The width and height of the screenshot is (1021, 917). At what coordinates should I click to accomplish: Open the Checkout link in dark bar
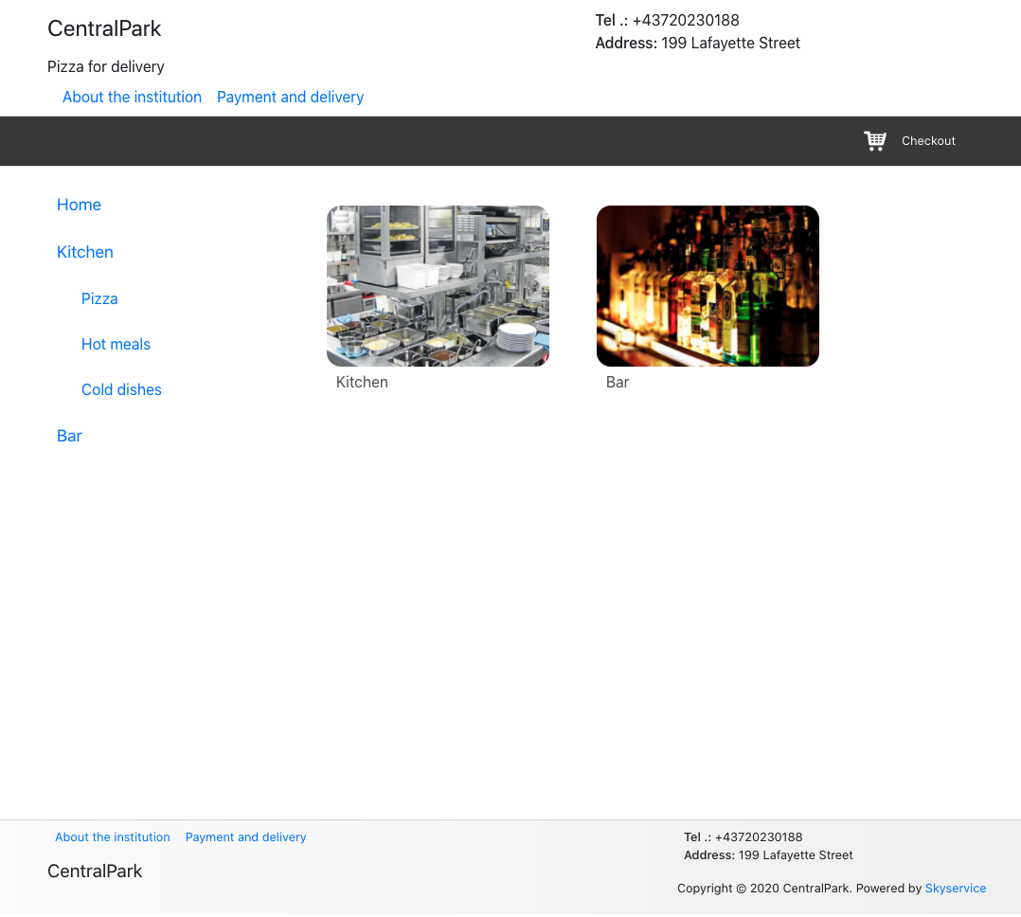(x=927, y=141)
